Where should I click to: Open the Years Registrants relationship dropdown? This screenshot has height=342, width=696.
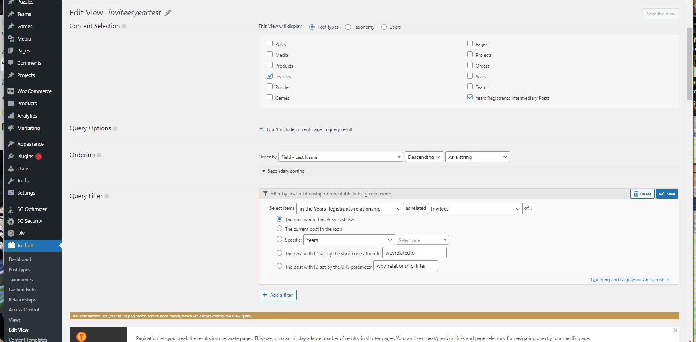pyautogui.click(x=350, y=209)
